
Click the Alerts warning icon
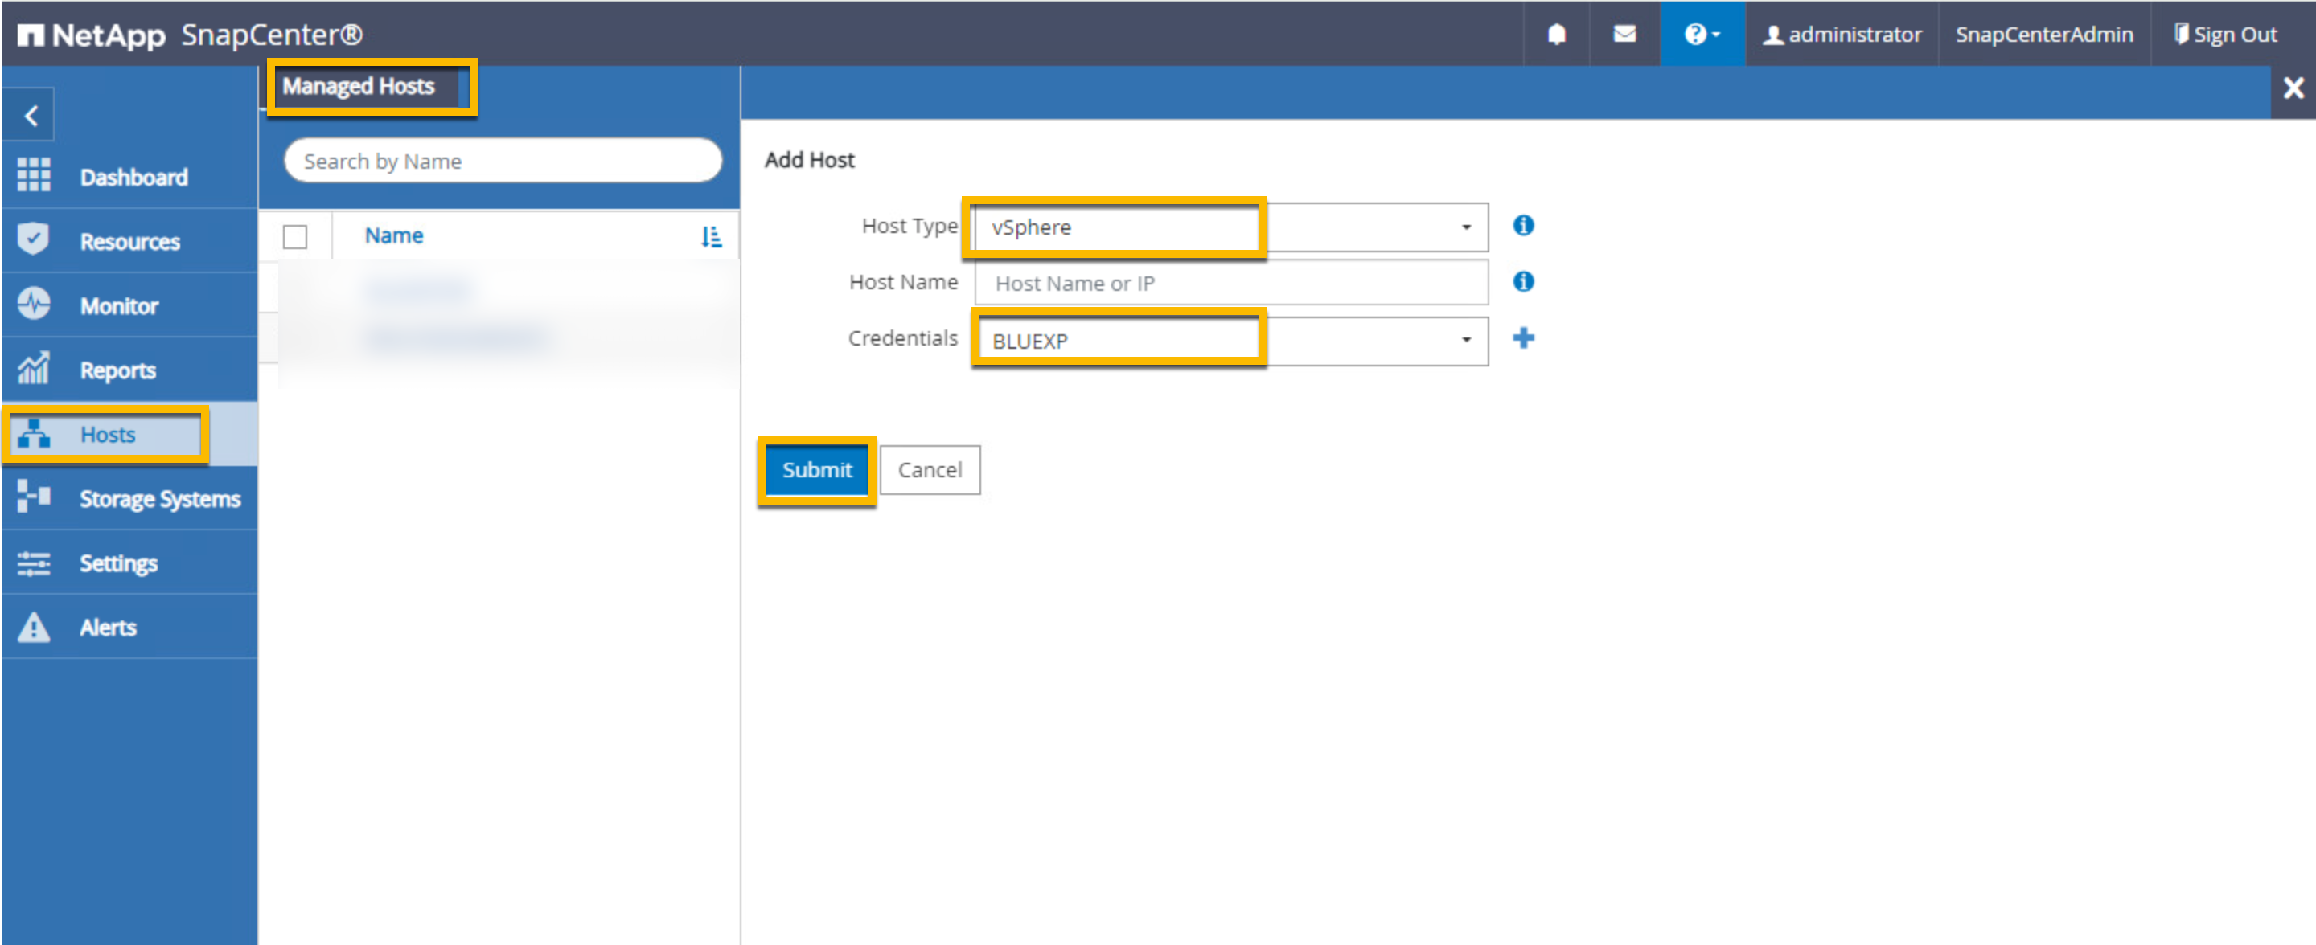click(x=34, y=627)
